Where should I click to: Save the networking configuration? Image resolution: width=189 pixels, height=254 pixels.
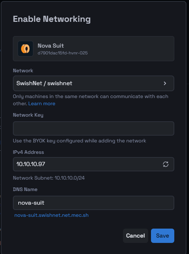click(x=162, y=236)
